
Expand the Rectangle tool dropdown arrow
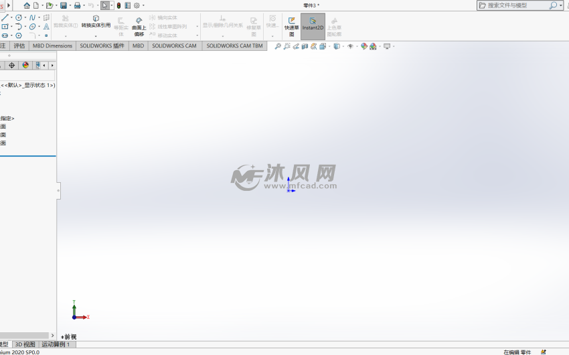(11, 27)
